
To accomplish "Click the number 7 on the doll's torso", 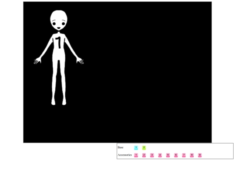I will (58, 43).
